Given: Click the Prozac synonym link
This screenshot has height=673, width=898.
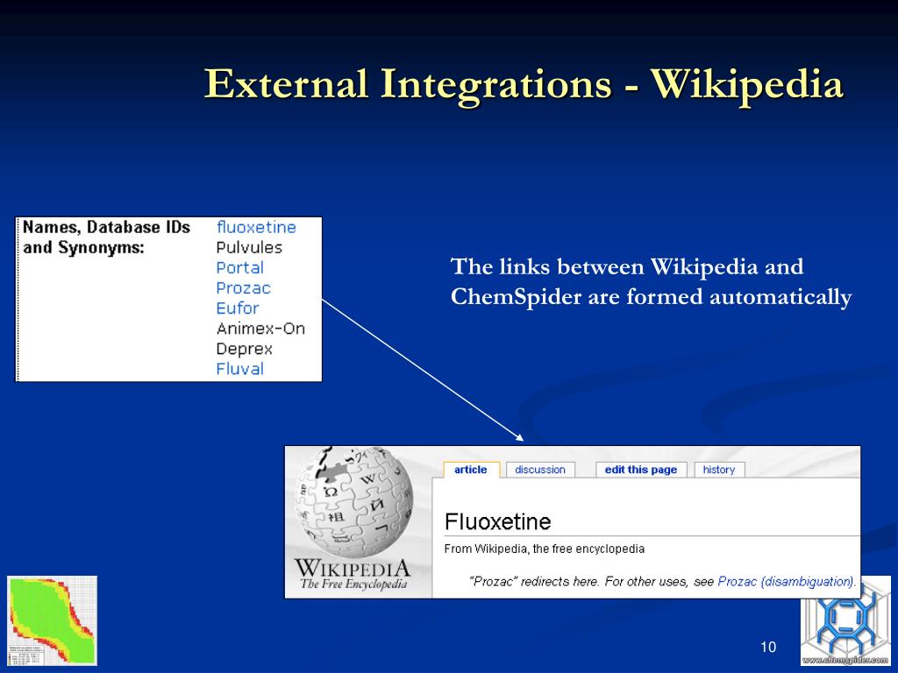Looking at the screenshot, I should coord(243,287).
